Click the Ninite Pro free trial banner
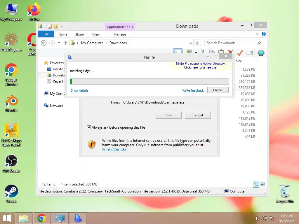Viewport: 299px width, 224px height. click(201, 66)
